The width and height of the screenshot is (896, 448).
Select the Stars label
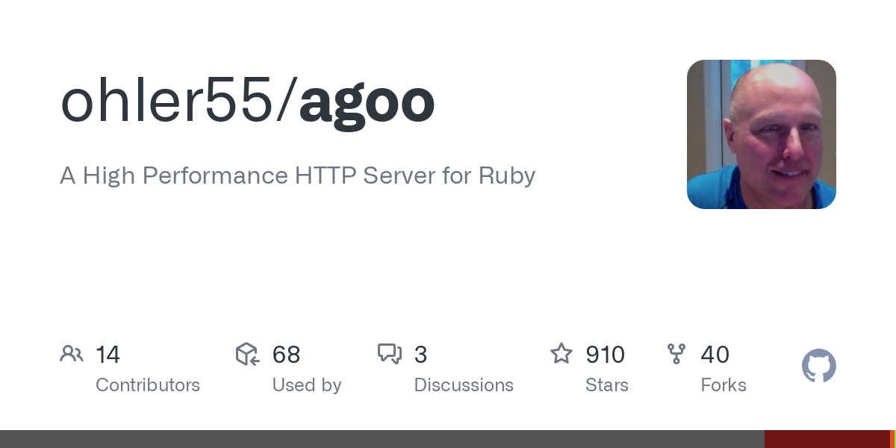(607, 385)
